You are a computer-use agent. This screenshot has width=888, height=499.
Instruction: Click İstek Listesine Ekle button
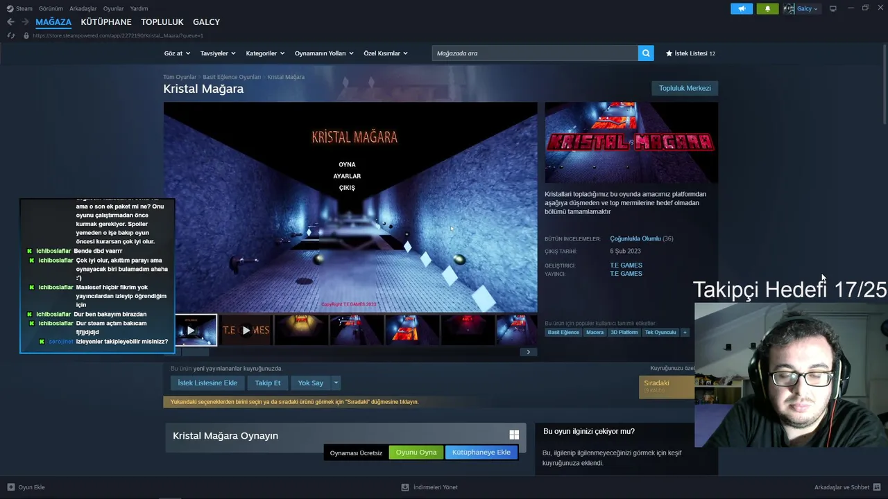click(207, 383)
